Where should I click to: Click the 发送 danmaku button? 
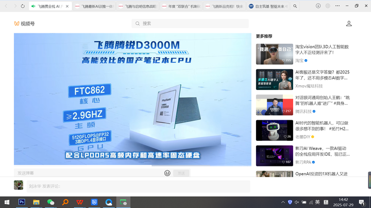181,173
